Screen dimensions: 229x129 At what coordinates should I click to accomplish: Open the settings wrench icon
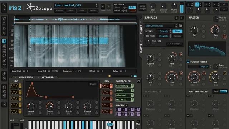[4, 5]
